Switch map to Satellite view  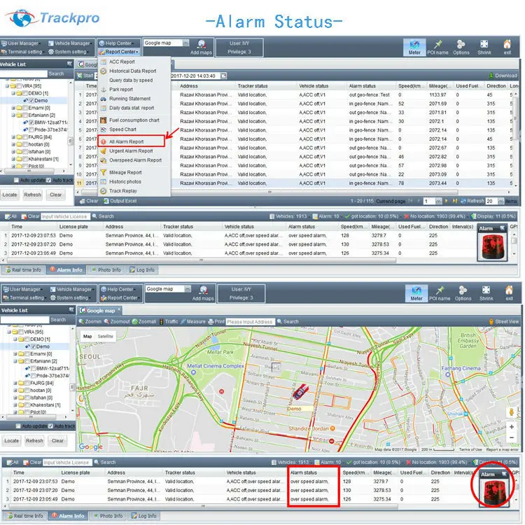coord(105,336)
